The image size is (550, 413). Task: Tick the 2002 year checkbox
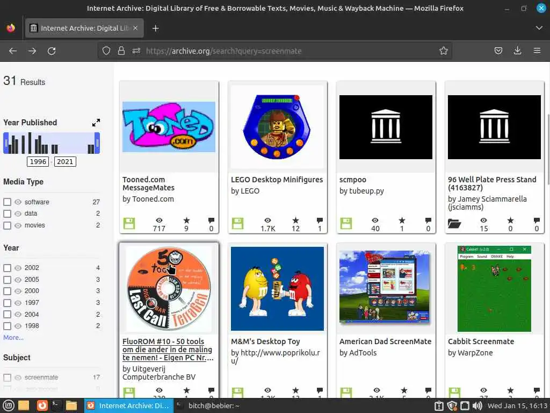click(7, 268)
